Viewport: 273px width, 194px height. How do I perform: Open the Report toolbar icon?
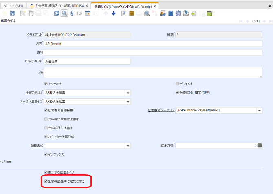(124, 13)
